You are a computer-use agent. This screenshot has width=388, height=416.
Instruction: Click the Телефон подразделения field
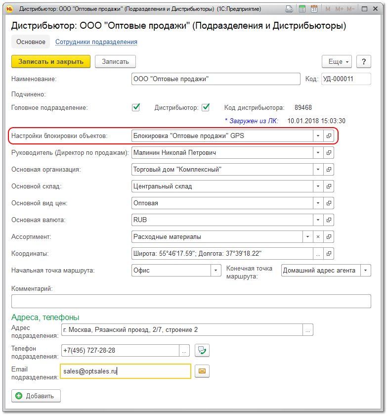120,351
